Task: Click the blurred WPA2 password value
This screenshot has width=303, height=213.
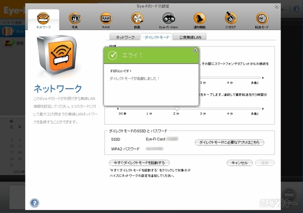Action: tap(155, 149)
